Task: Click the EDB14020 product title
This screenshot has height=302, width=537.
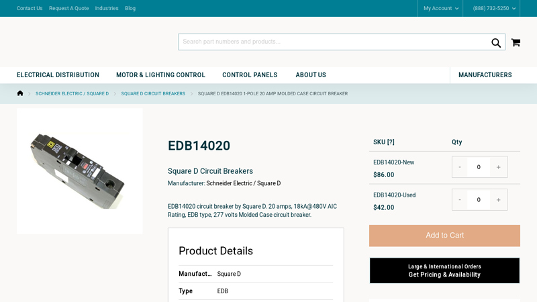Action: [x=199, y=146]
